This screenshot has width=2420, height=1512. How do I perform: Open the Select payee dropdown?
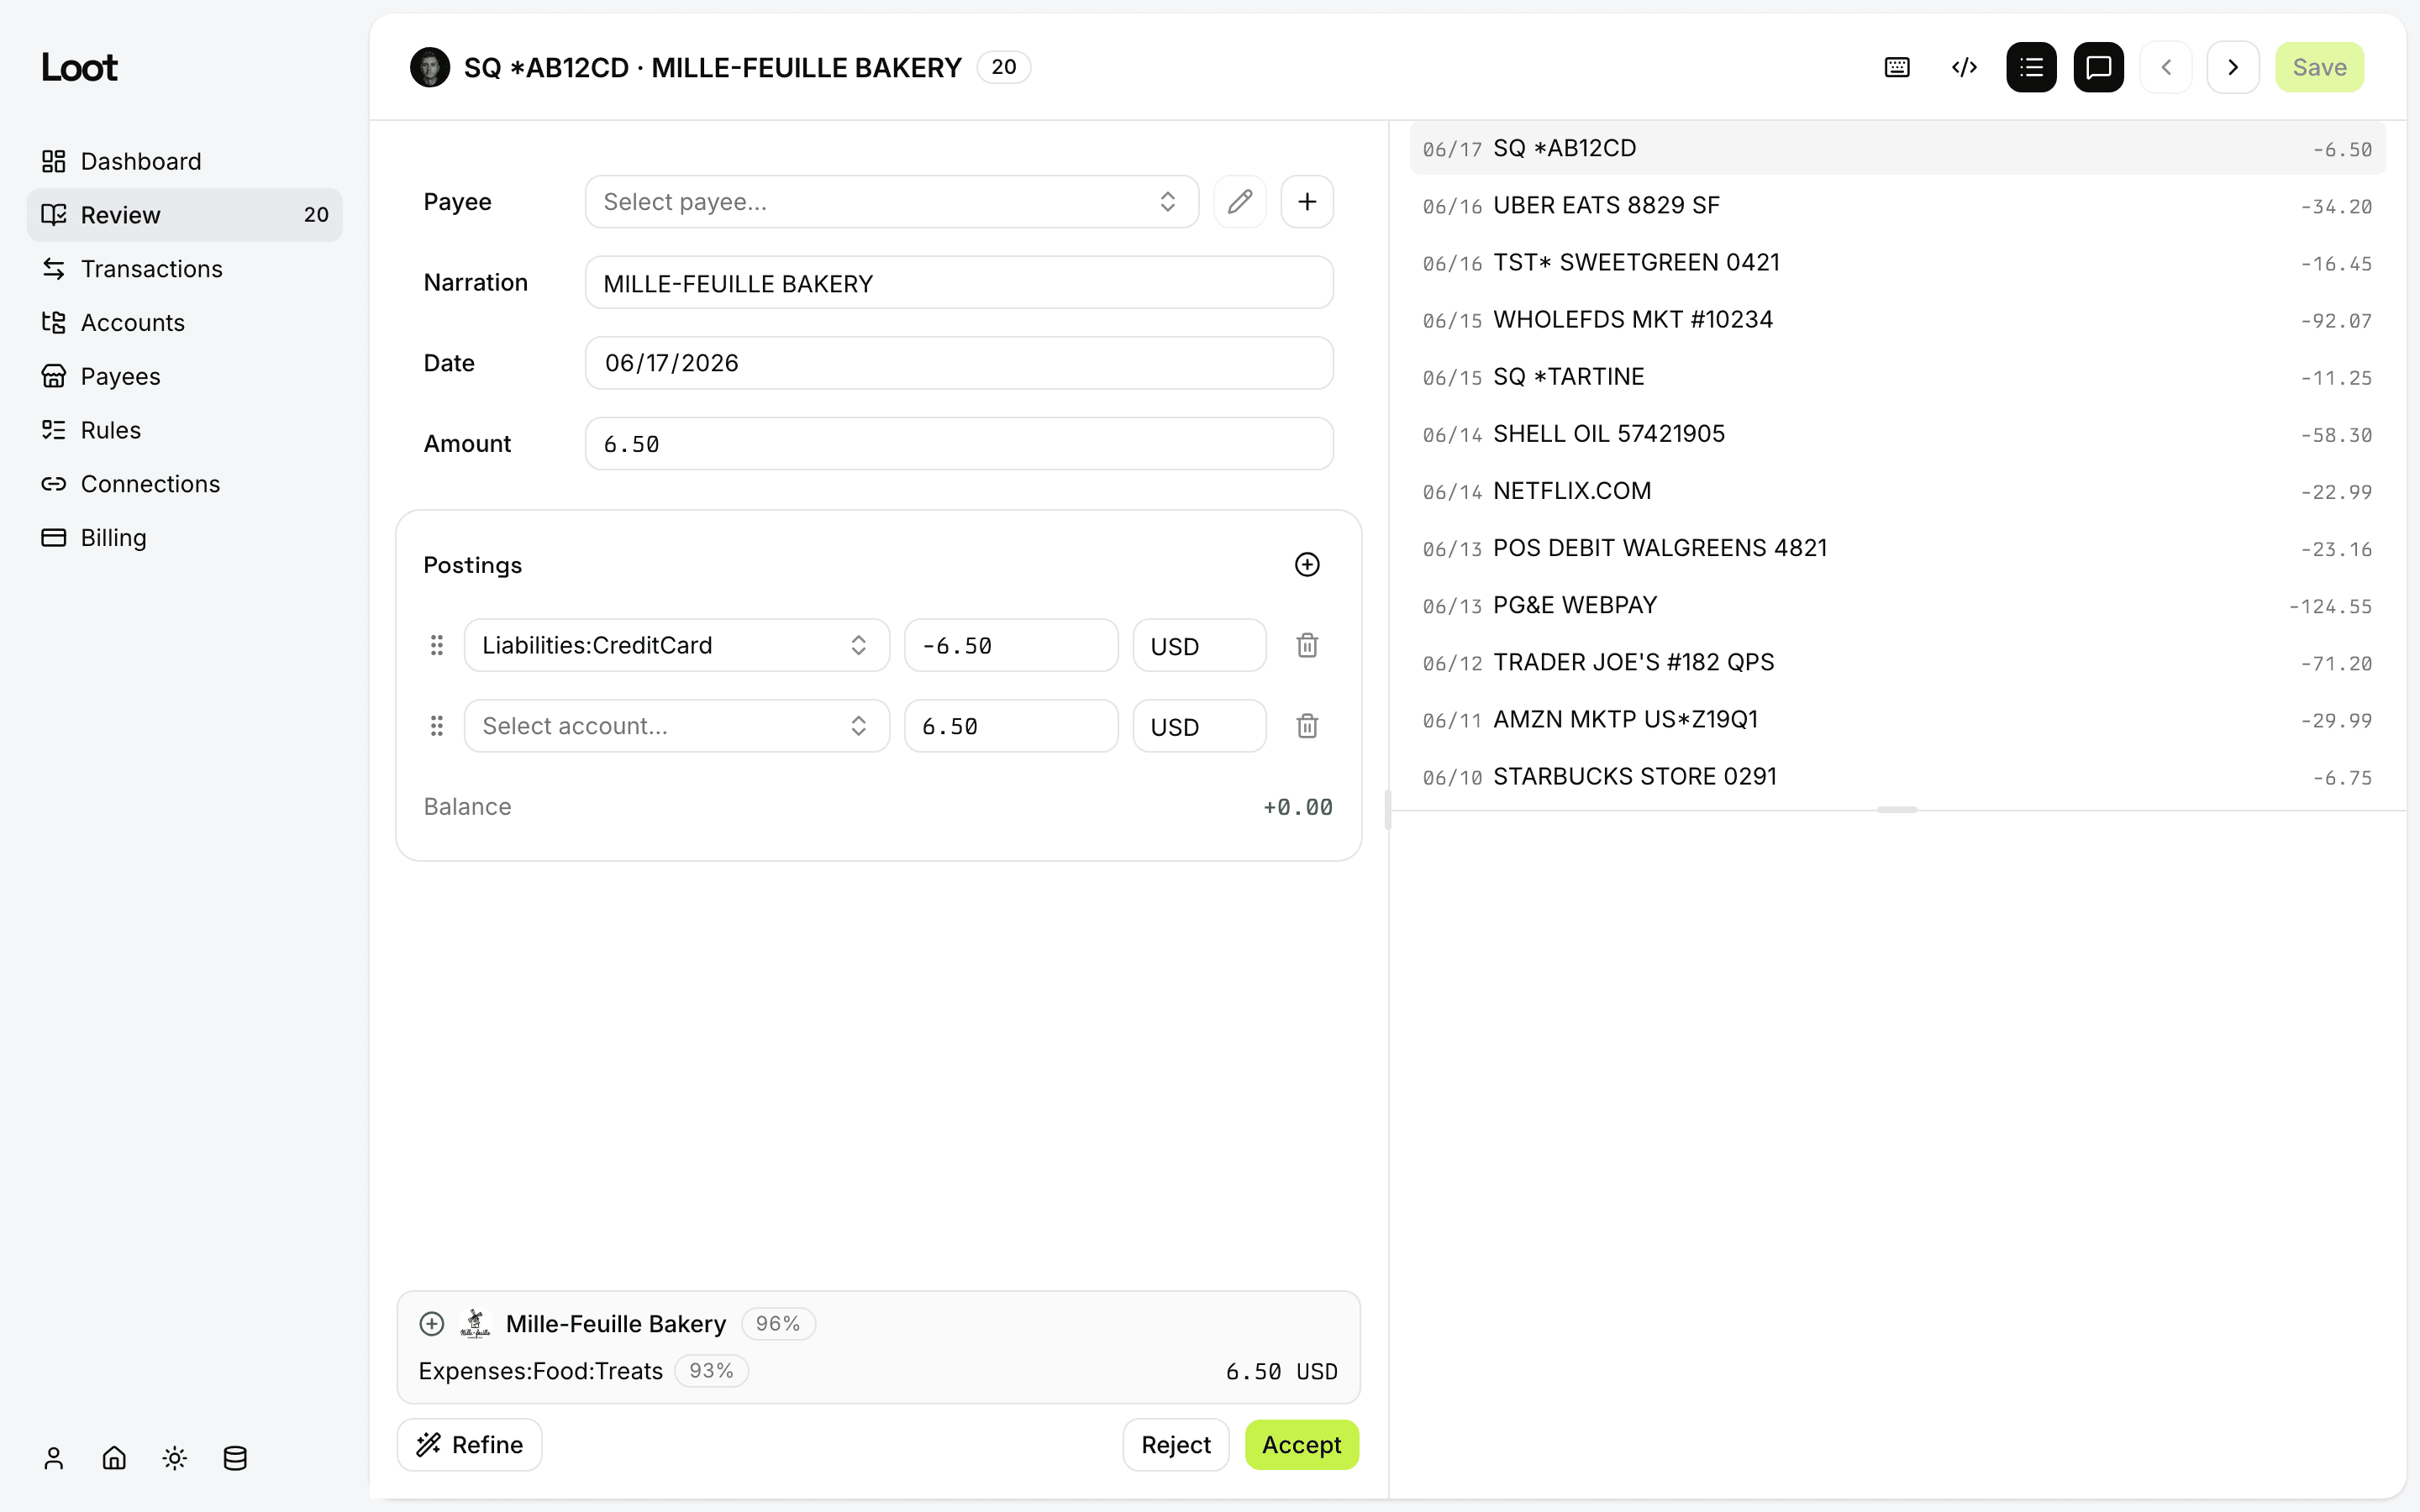coord(892,202)
